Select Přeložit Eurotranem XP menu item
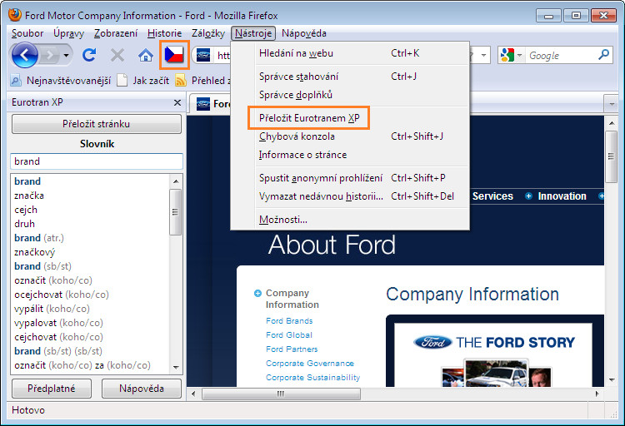This screenshot has height=426, width=625. pos(349,118)
